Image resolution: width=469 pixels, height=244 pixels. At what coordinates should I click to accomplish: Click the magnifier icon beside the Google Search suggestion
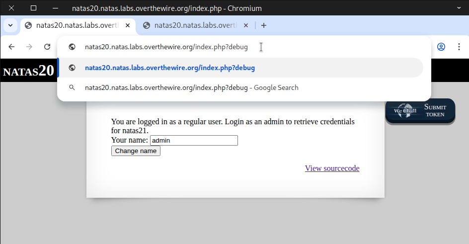tap(72, 87)
